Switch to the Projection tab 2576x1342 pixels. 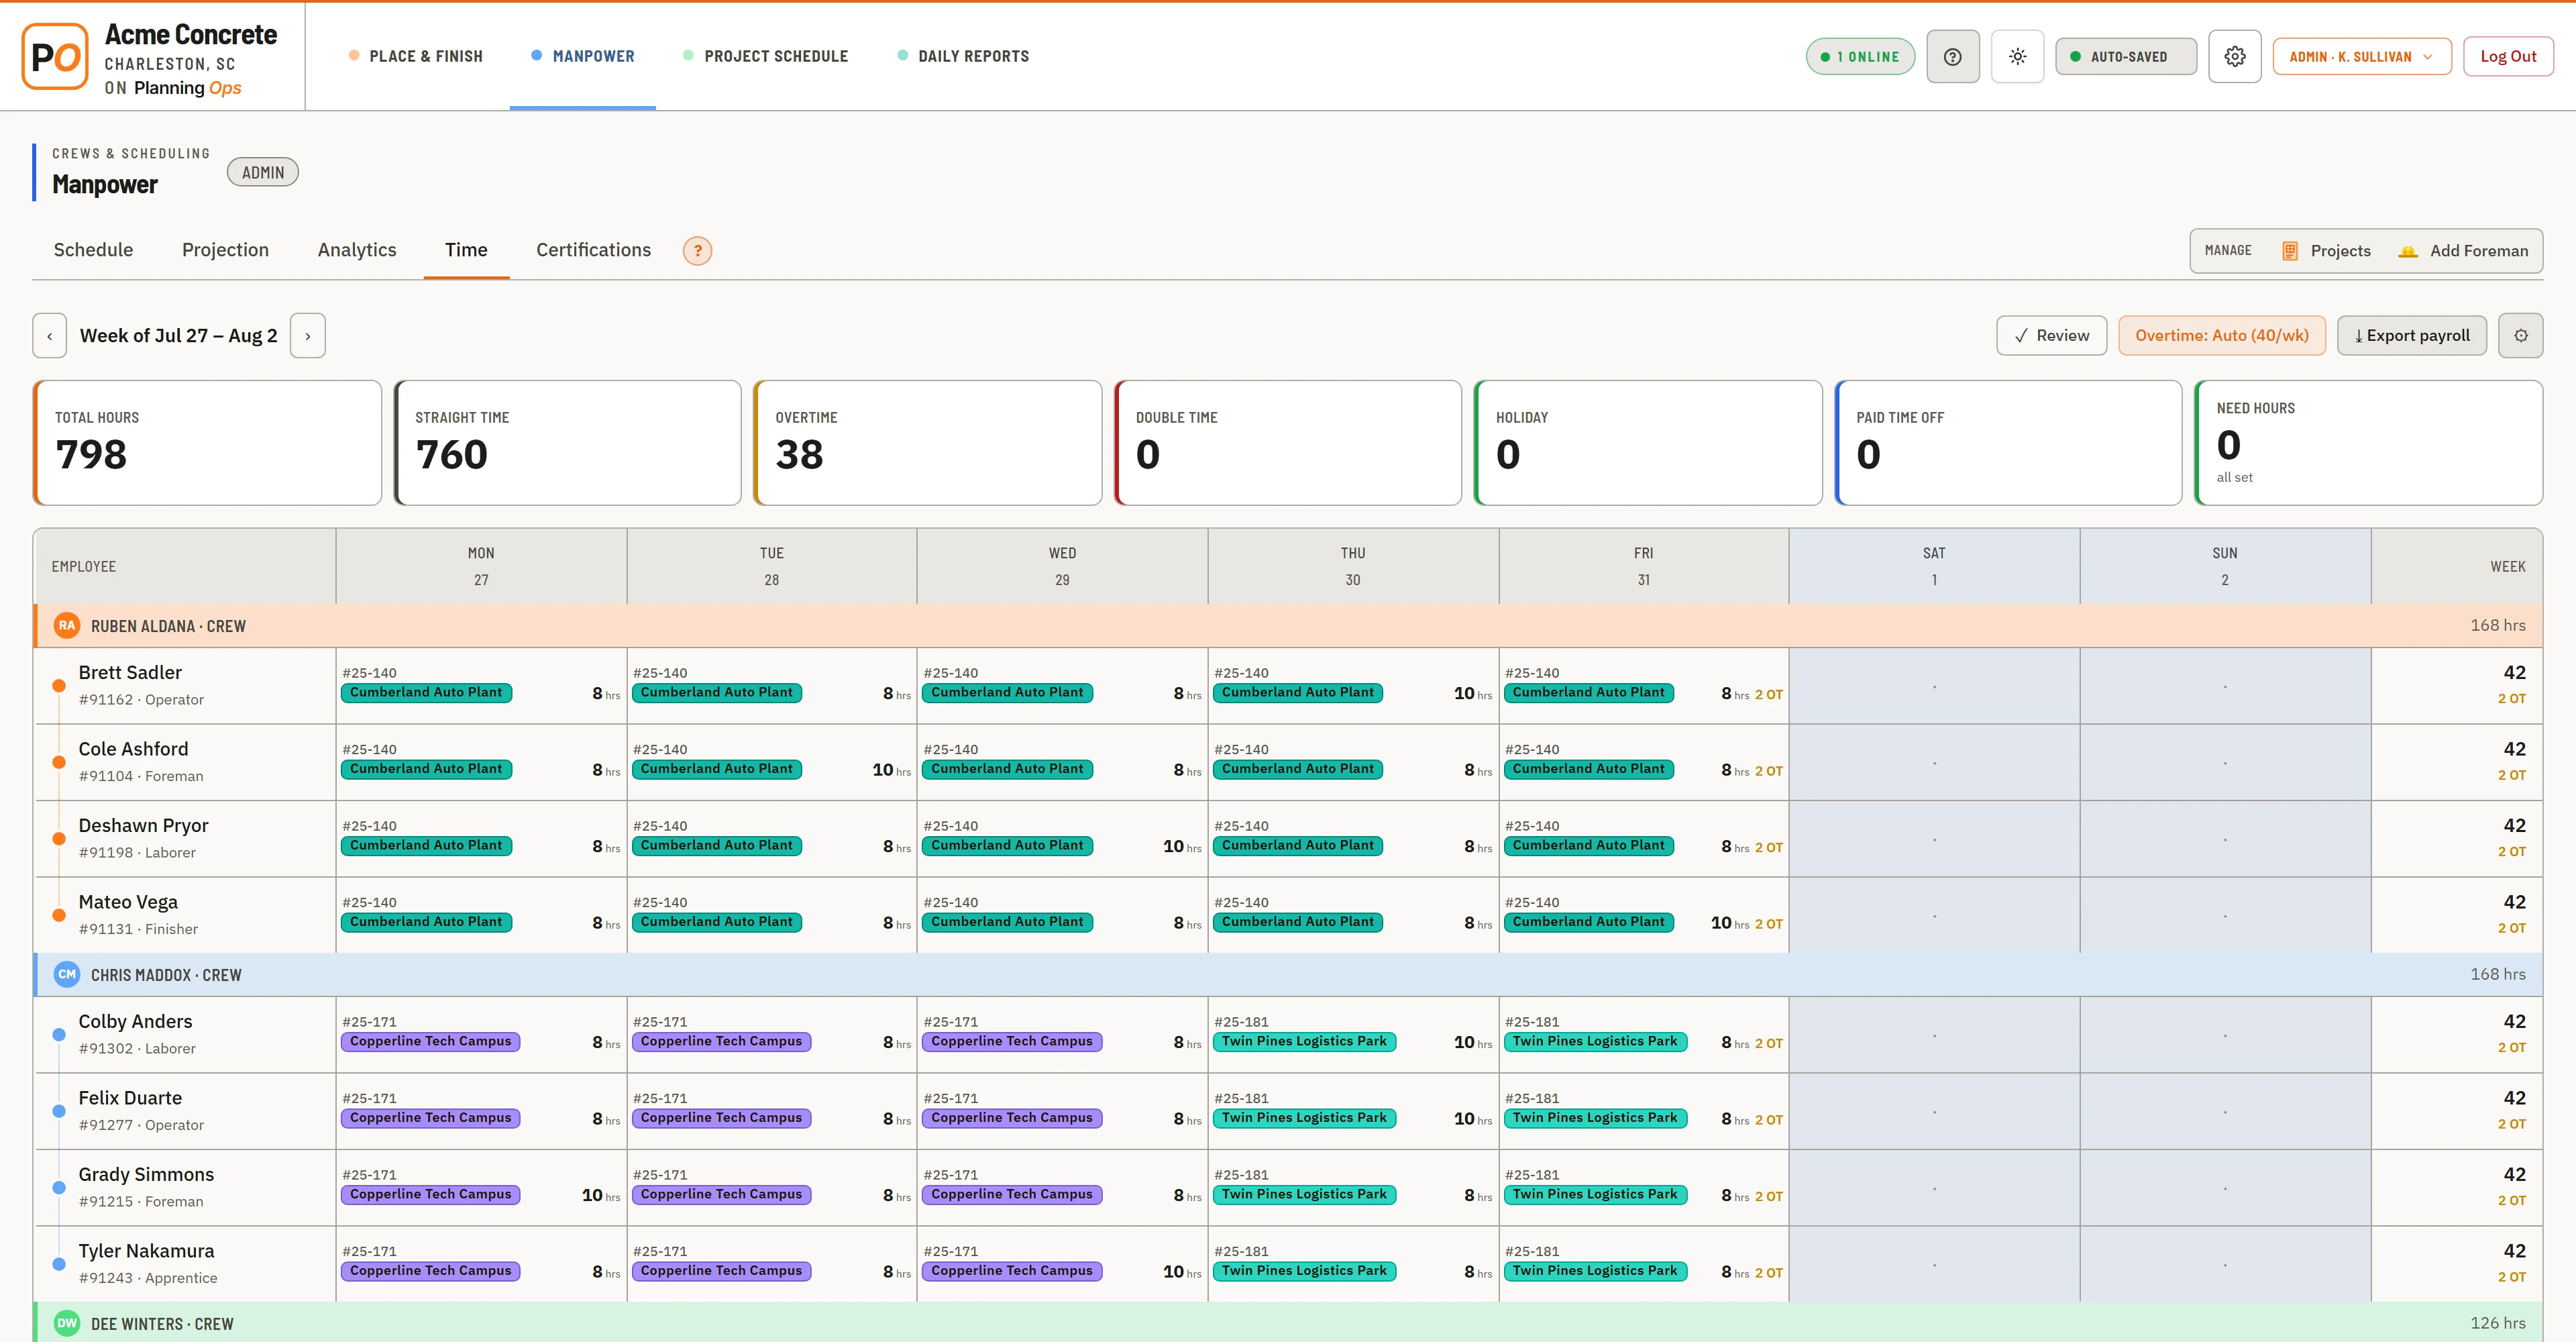(x=225, y=250)
